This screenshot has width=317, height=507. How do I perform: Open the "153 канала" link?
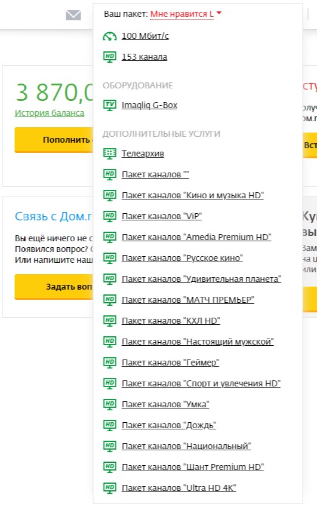pyautogui.click(x=144, y=57)
